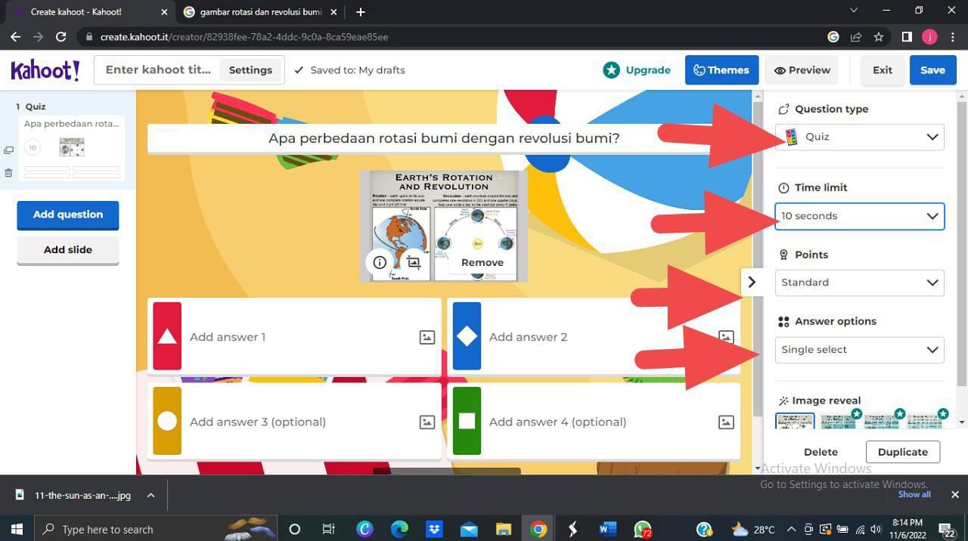This screenshot has height=541, width=968.
Task: Open Microsoft Edge from the taskbar
Action: (x=399, y=529)
